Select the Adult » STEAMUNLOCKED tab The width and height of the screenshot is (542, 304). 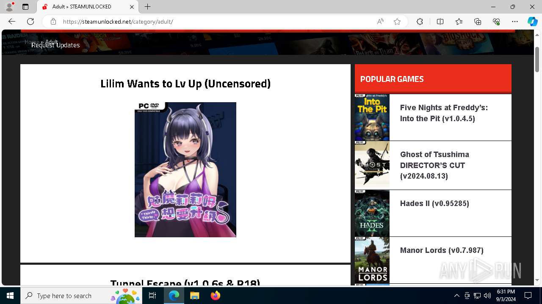point(88,7)
